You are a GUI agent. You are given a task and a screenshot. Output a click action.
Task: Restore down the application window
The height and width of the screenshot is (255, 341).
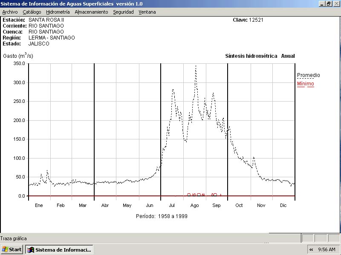click(329, 3)
